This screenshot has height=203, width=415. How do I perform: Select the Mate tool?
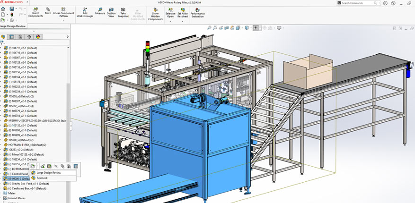click(x=48, y=10)
